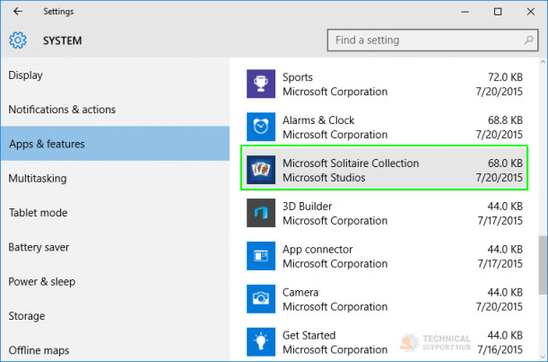Viewport: 548px width, 362px height.
Task: Click the scrollbar up arrow
Action: pos(543,62)
